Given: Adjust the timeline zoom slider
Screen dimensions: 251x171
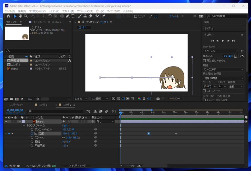Looking at the screenshot, I should [132, 166].
